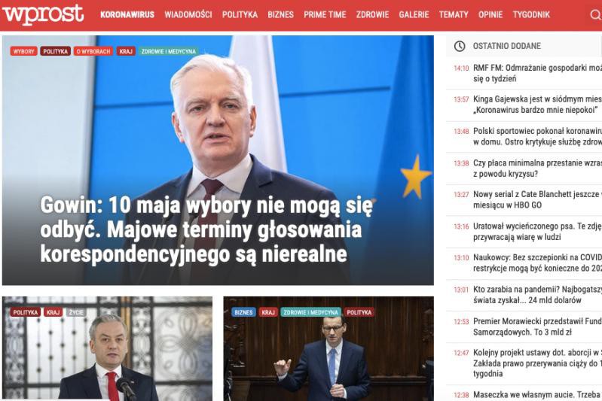602x401 pixels.
Task: Click the search magnifier icon
Action: (x=595, y=15)
